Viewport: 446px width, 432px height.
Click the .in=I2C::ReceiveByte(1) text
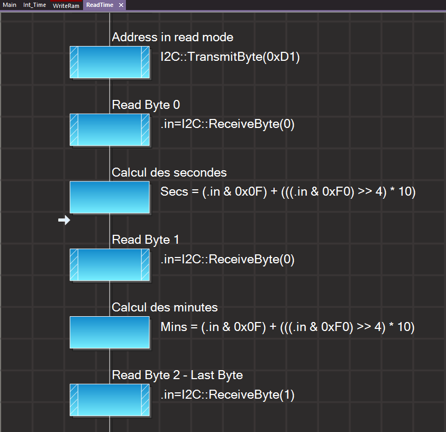coord(227,395)
